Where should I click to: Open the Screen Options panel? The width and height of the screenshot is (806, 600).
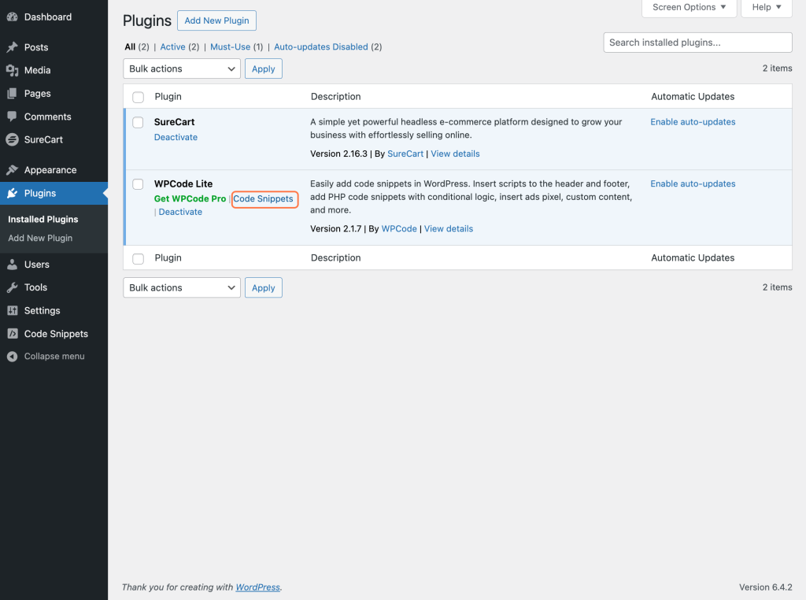pyautogui.click(x=689, y=8)
